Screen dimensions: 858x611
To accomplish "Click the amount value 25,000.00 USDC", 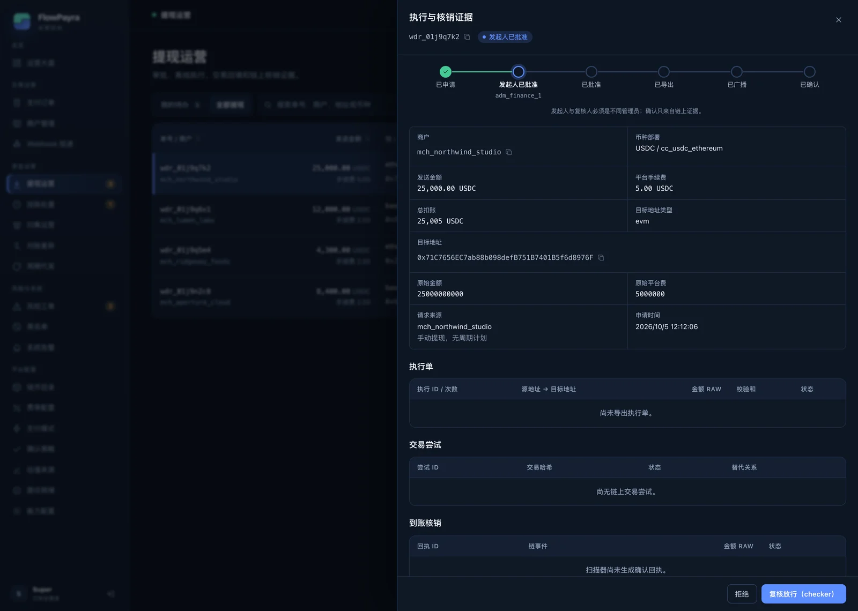I will [446, 189].
